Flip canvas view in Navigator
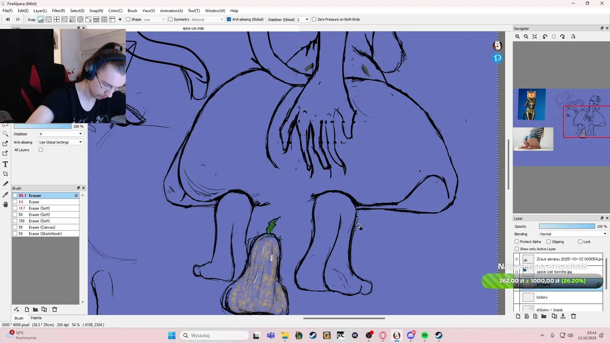This screenshot has height=343, width=610. 573,37
